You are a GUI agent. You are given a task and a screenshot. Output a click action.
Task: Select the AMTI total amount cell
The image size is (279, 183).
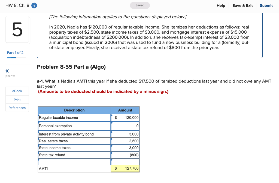pyautogui.click(x=125, y=168)
